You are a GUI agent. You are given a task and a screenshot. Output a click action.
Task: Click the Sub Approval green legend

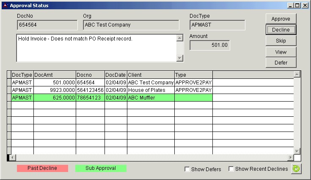[101, 168]
